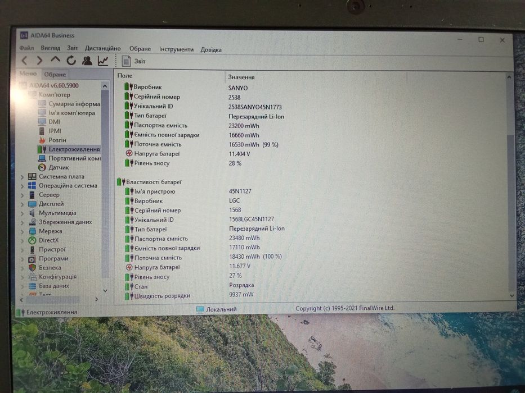Expand the Мультимедіа tree node
This screenshot has width=525, height=393.
[22, 213]
